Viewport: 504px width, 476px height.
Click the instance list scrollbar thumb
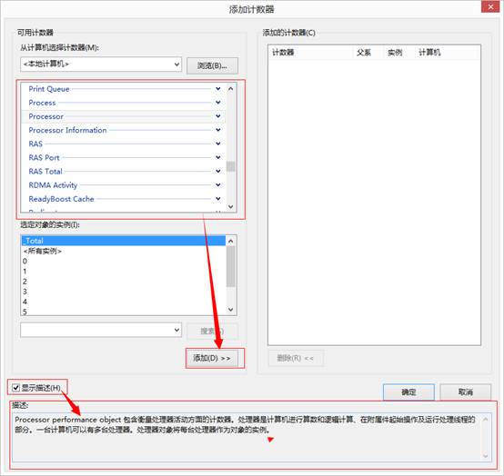point(230,266)
